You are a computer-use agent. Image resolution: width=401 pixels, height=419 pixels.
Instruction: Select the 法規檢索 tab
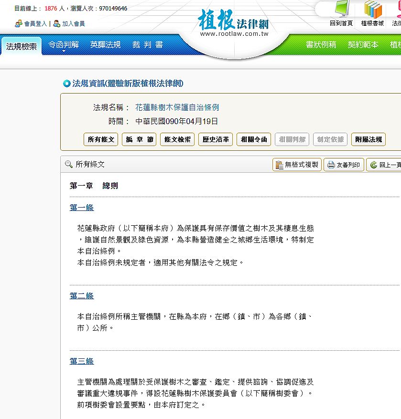click(21, 46)
